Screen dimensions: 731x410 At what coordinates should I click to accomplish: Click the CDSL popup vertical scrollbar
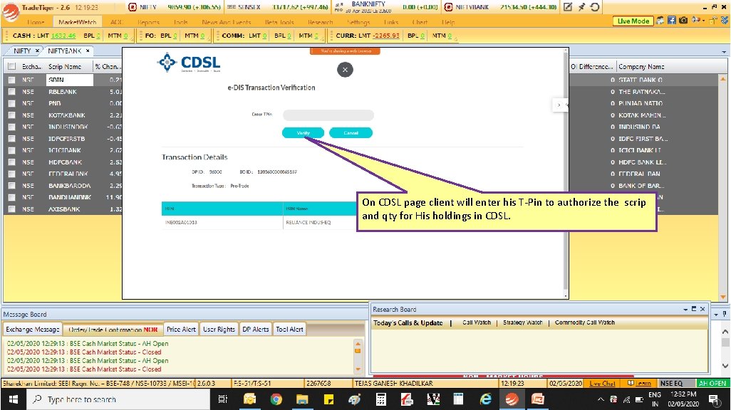click(x=566, y=172)
